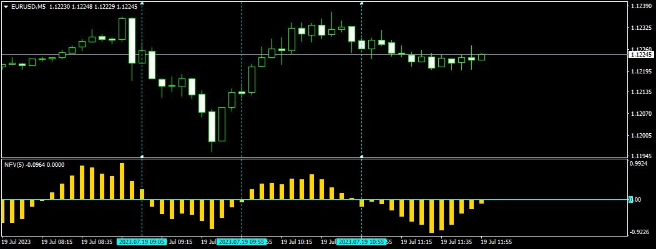Open the chart dropdown arrow beside EURUSD,M5
The image size is (656, 249).
(6, 6)
